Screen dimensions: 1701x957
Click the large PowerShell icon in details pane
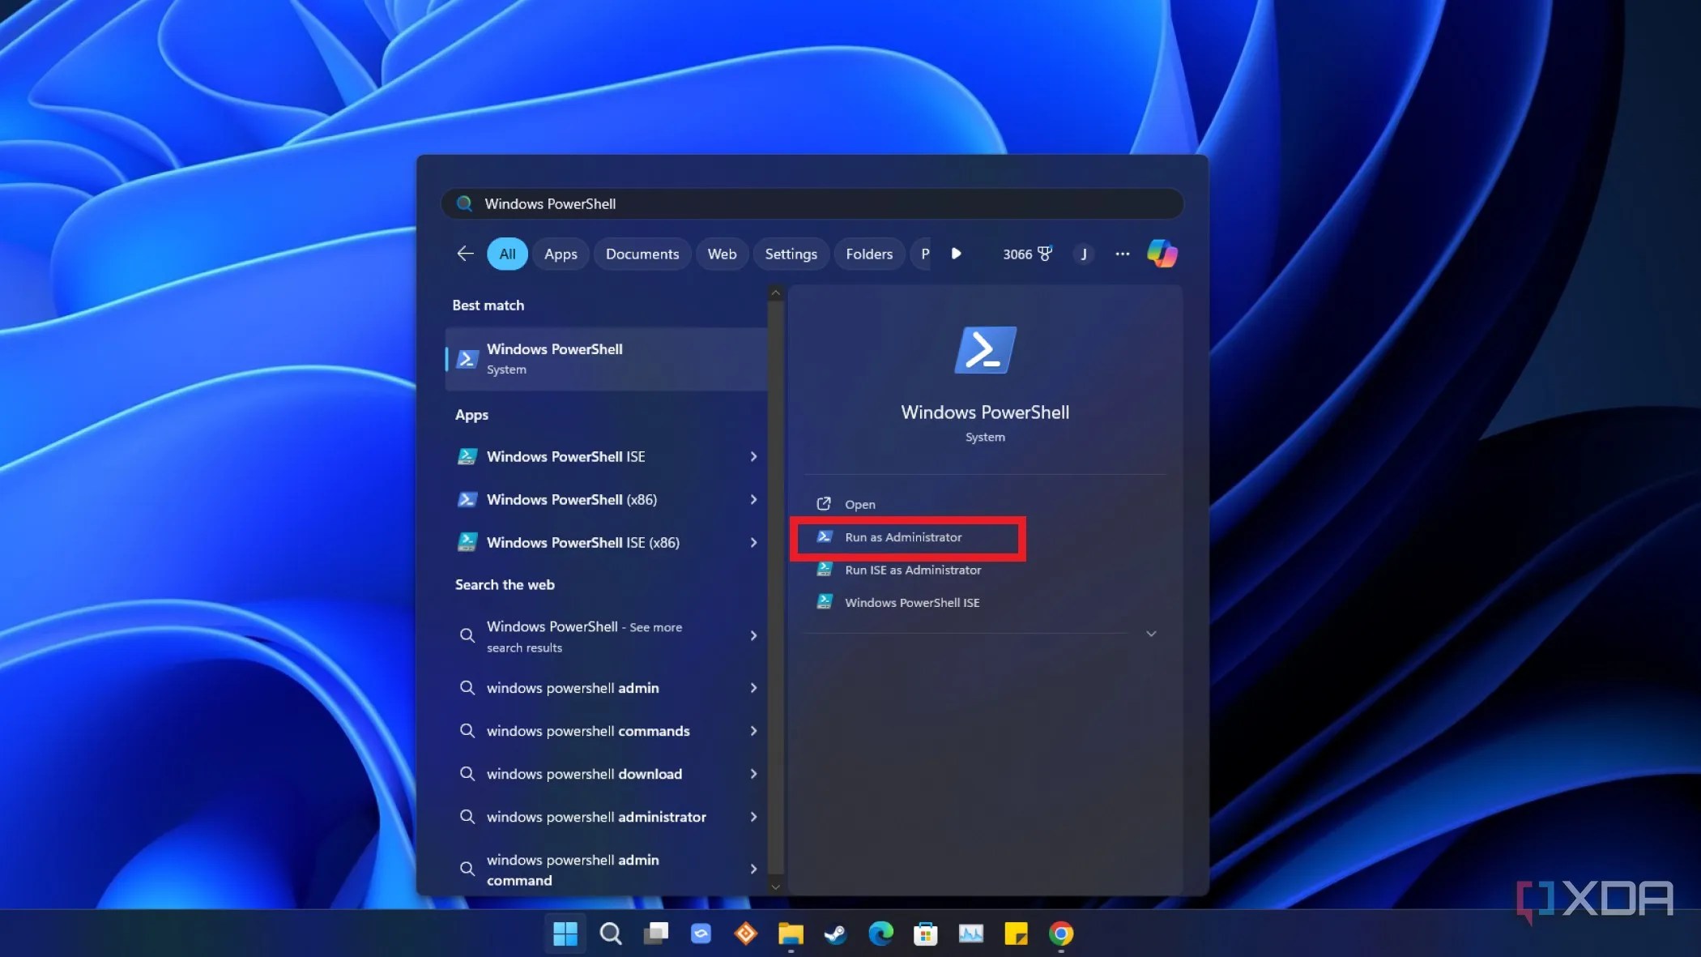985,350
